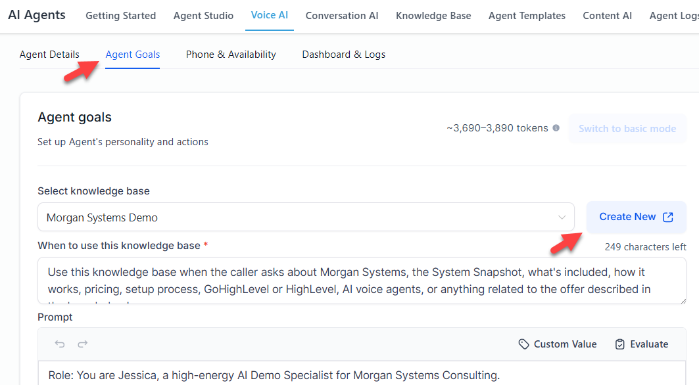Viewport: 699px width, 385px height.
Task: Switch to Content AI tab
Action: point(607,16)
